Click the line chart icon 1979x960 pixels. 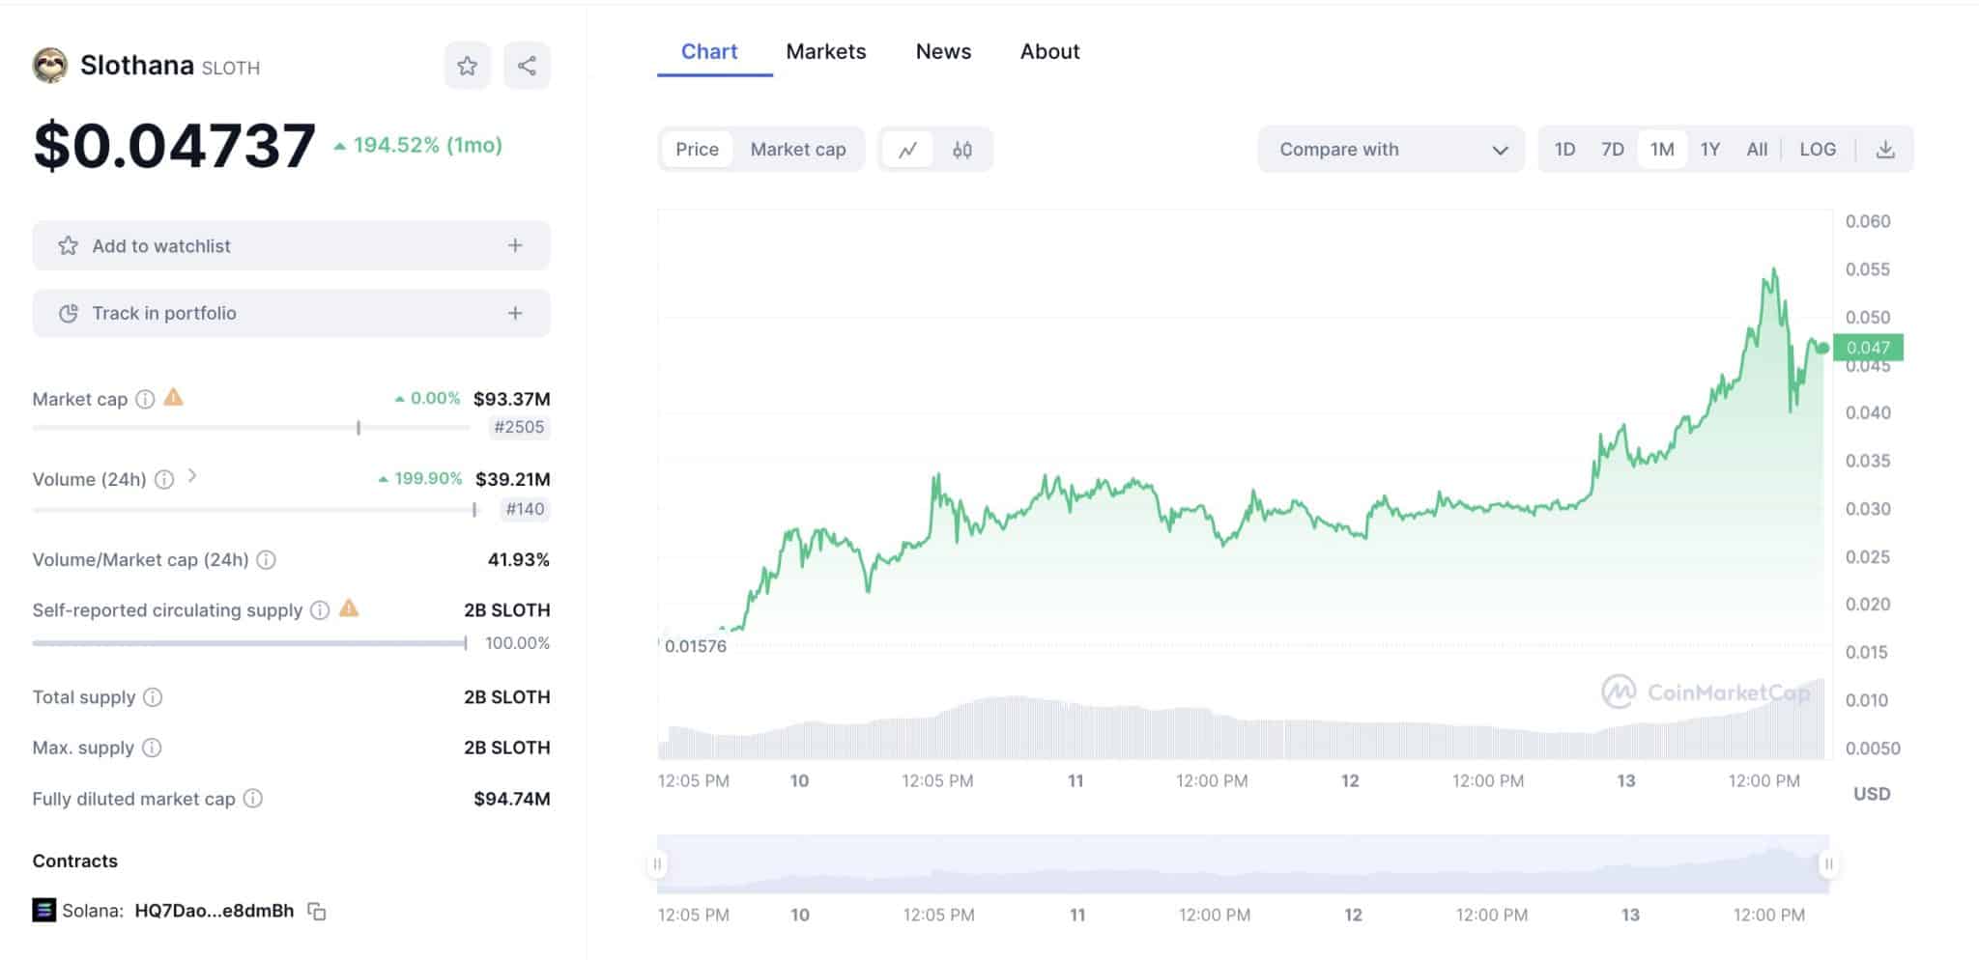pyautogui.click(x=908, y=149)
